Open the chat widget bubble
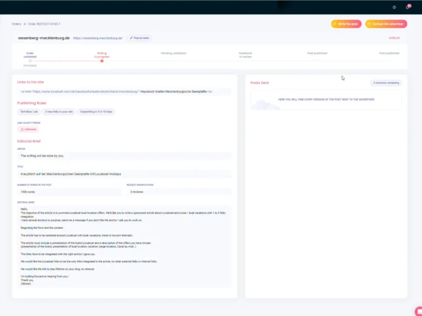422x316 pixels. tap(419, 311)
